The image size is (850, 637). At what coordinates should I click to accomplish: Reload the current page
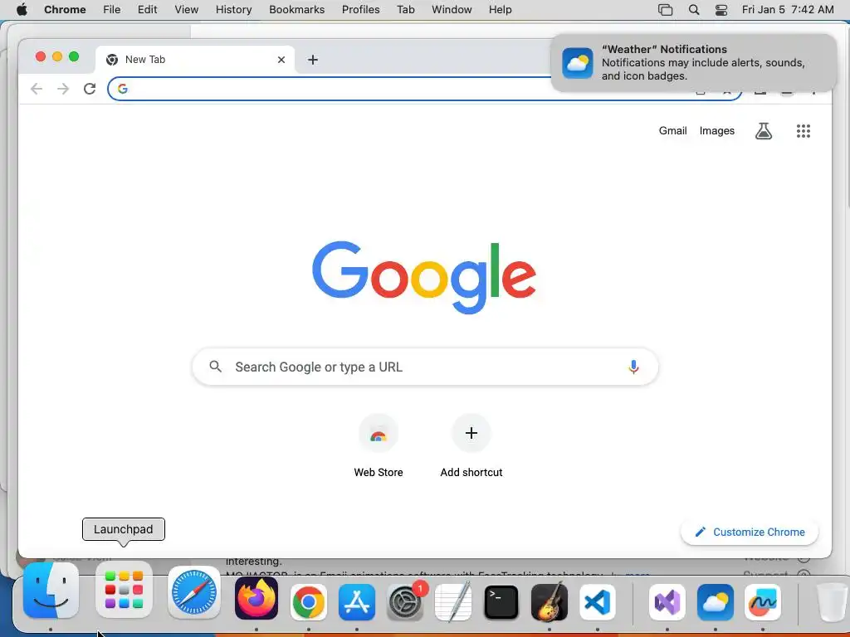pyautogui.click(x=90, y=89)
